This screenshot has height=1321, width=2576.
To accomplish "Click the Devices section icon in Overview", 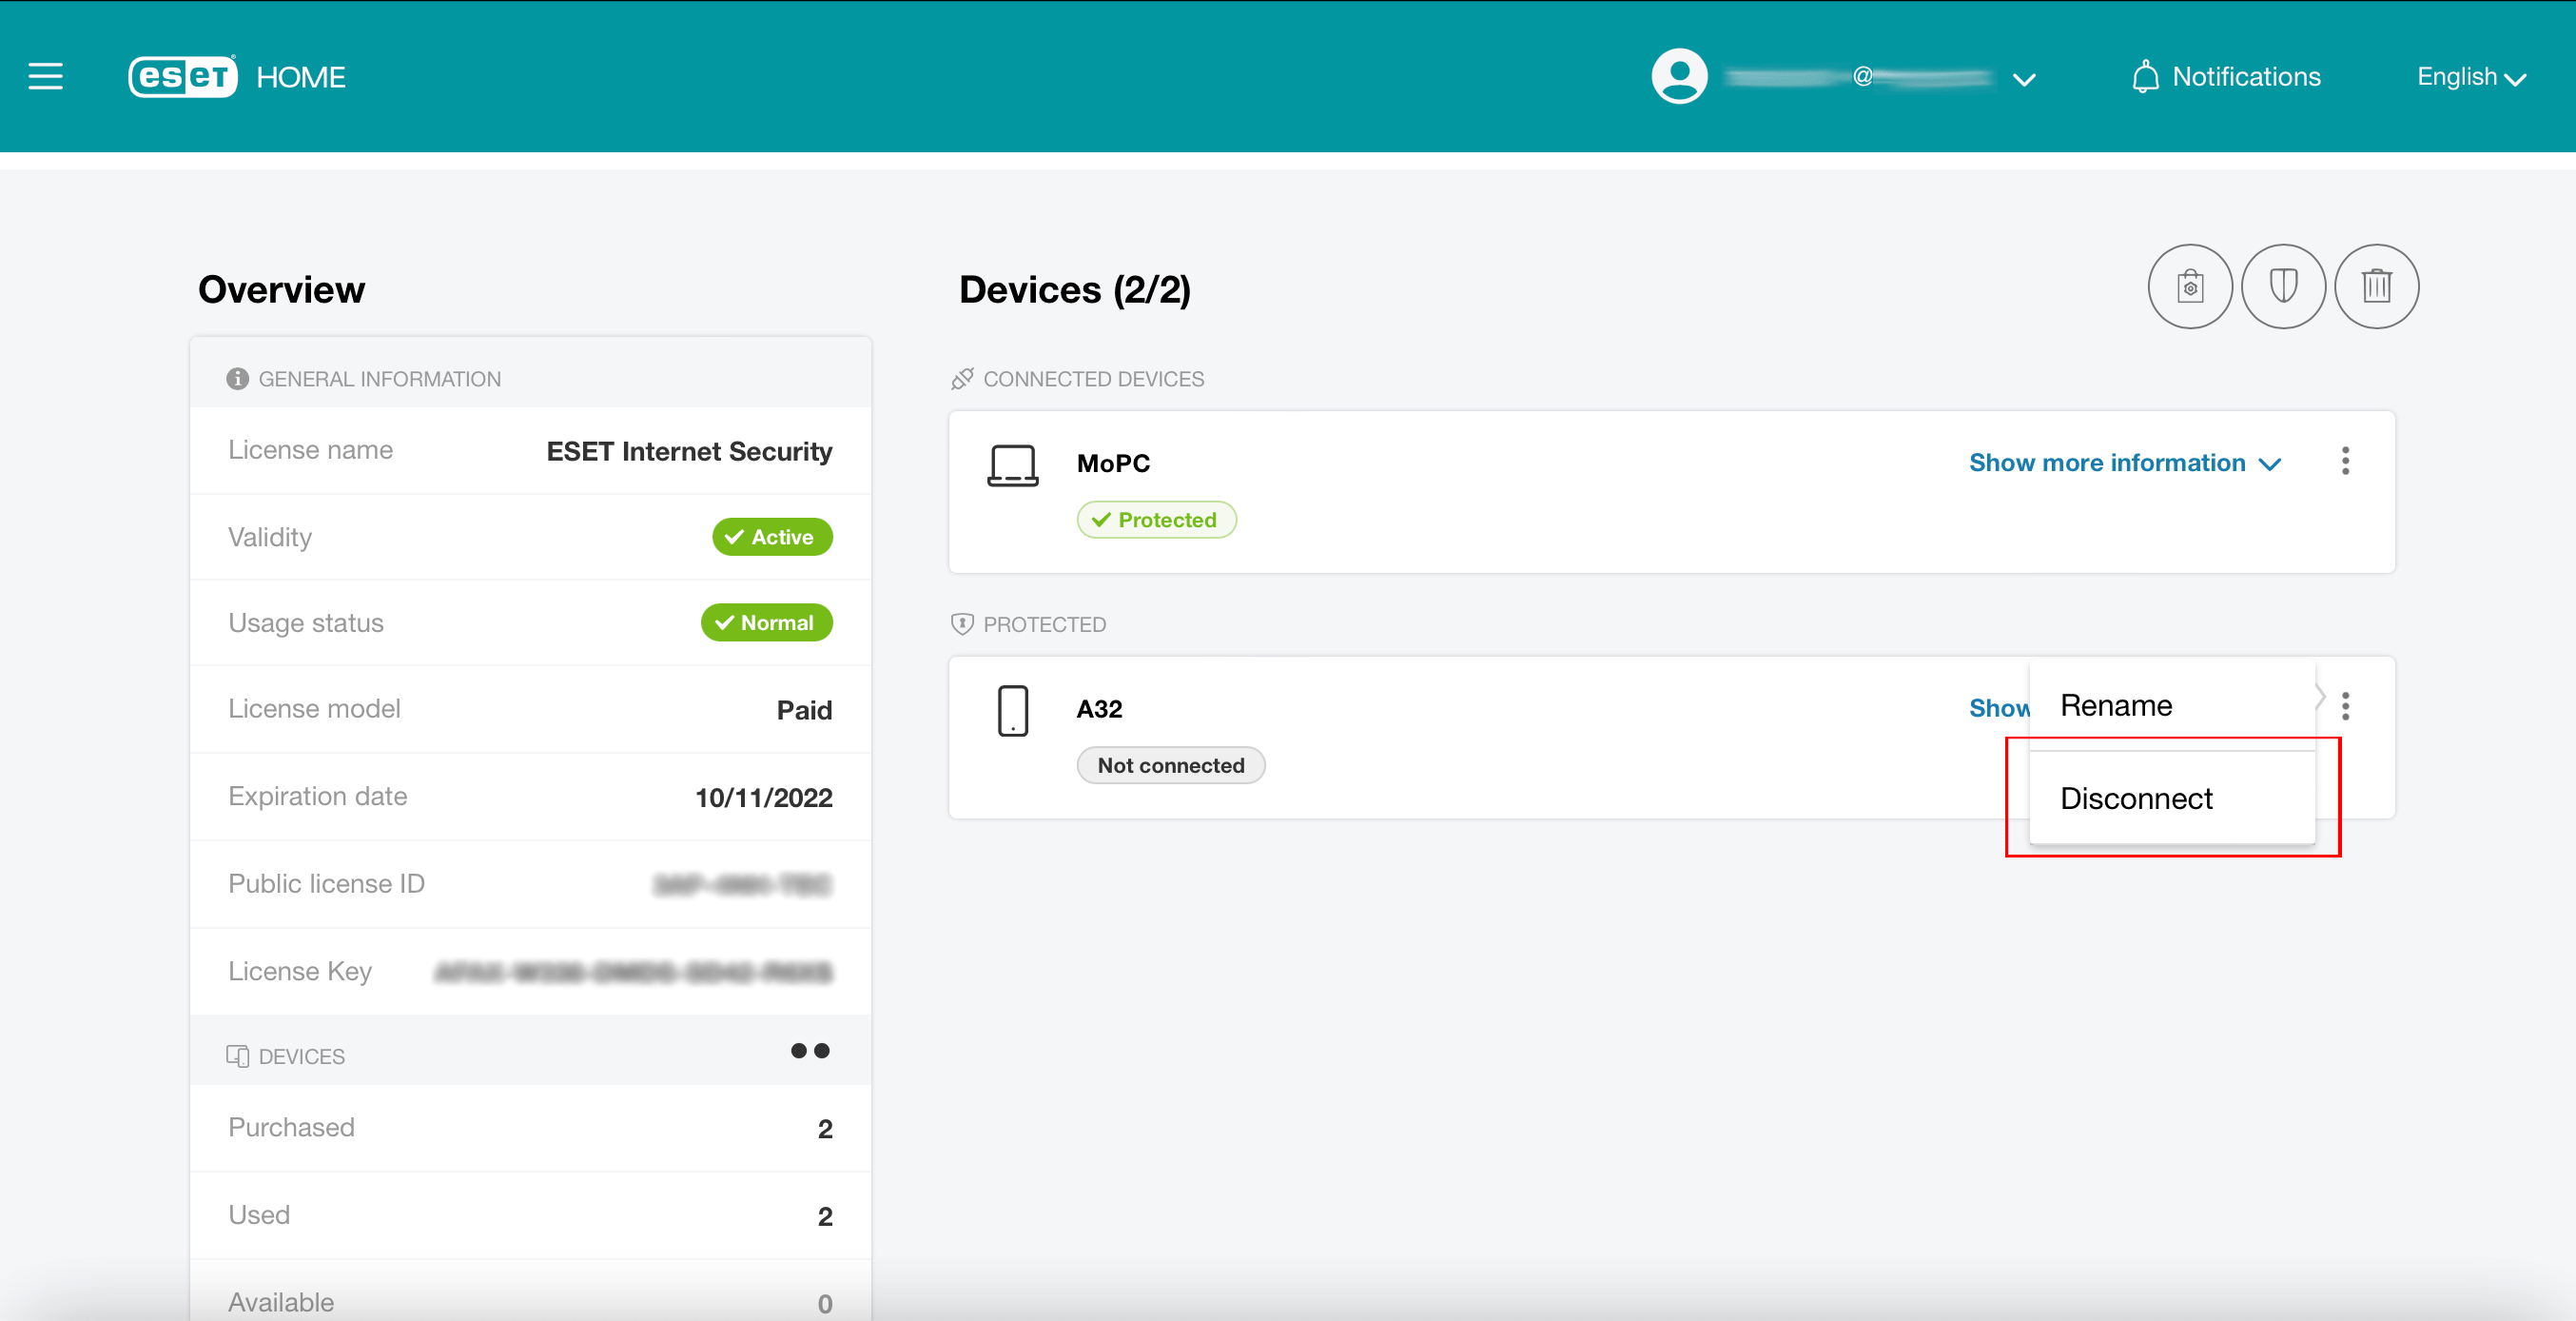I will (x=237, y=1055).
